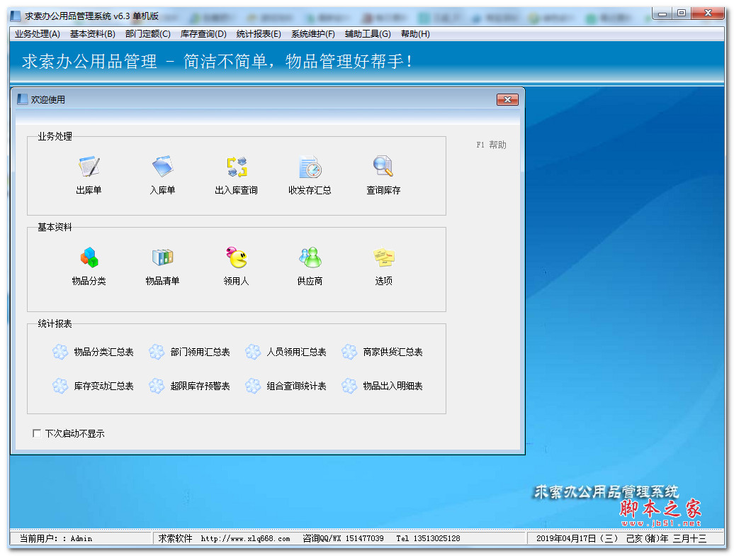Viewport: 734px width, 556px height.
Task: Open 物品分类汇总表 report link
Action: [x=104, y=352]
